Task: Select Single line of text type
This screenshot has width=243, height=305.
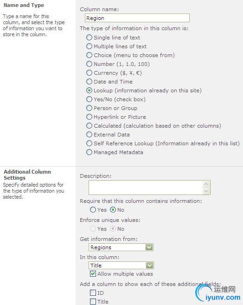Action: 89,37
